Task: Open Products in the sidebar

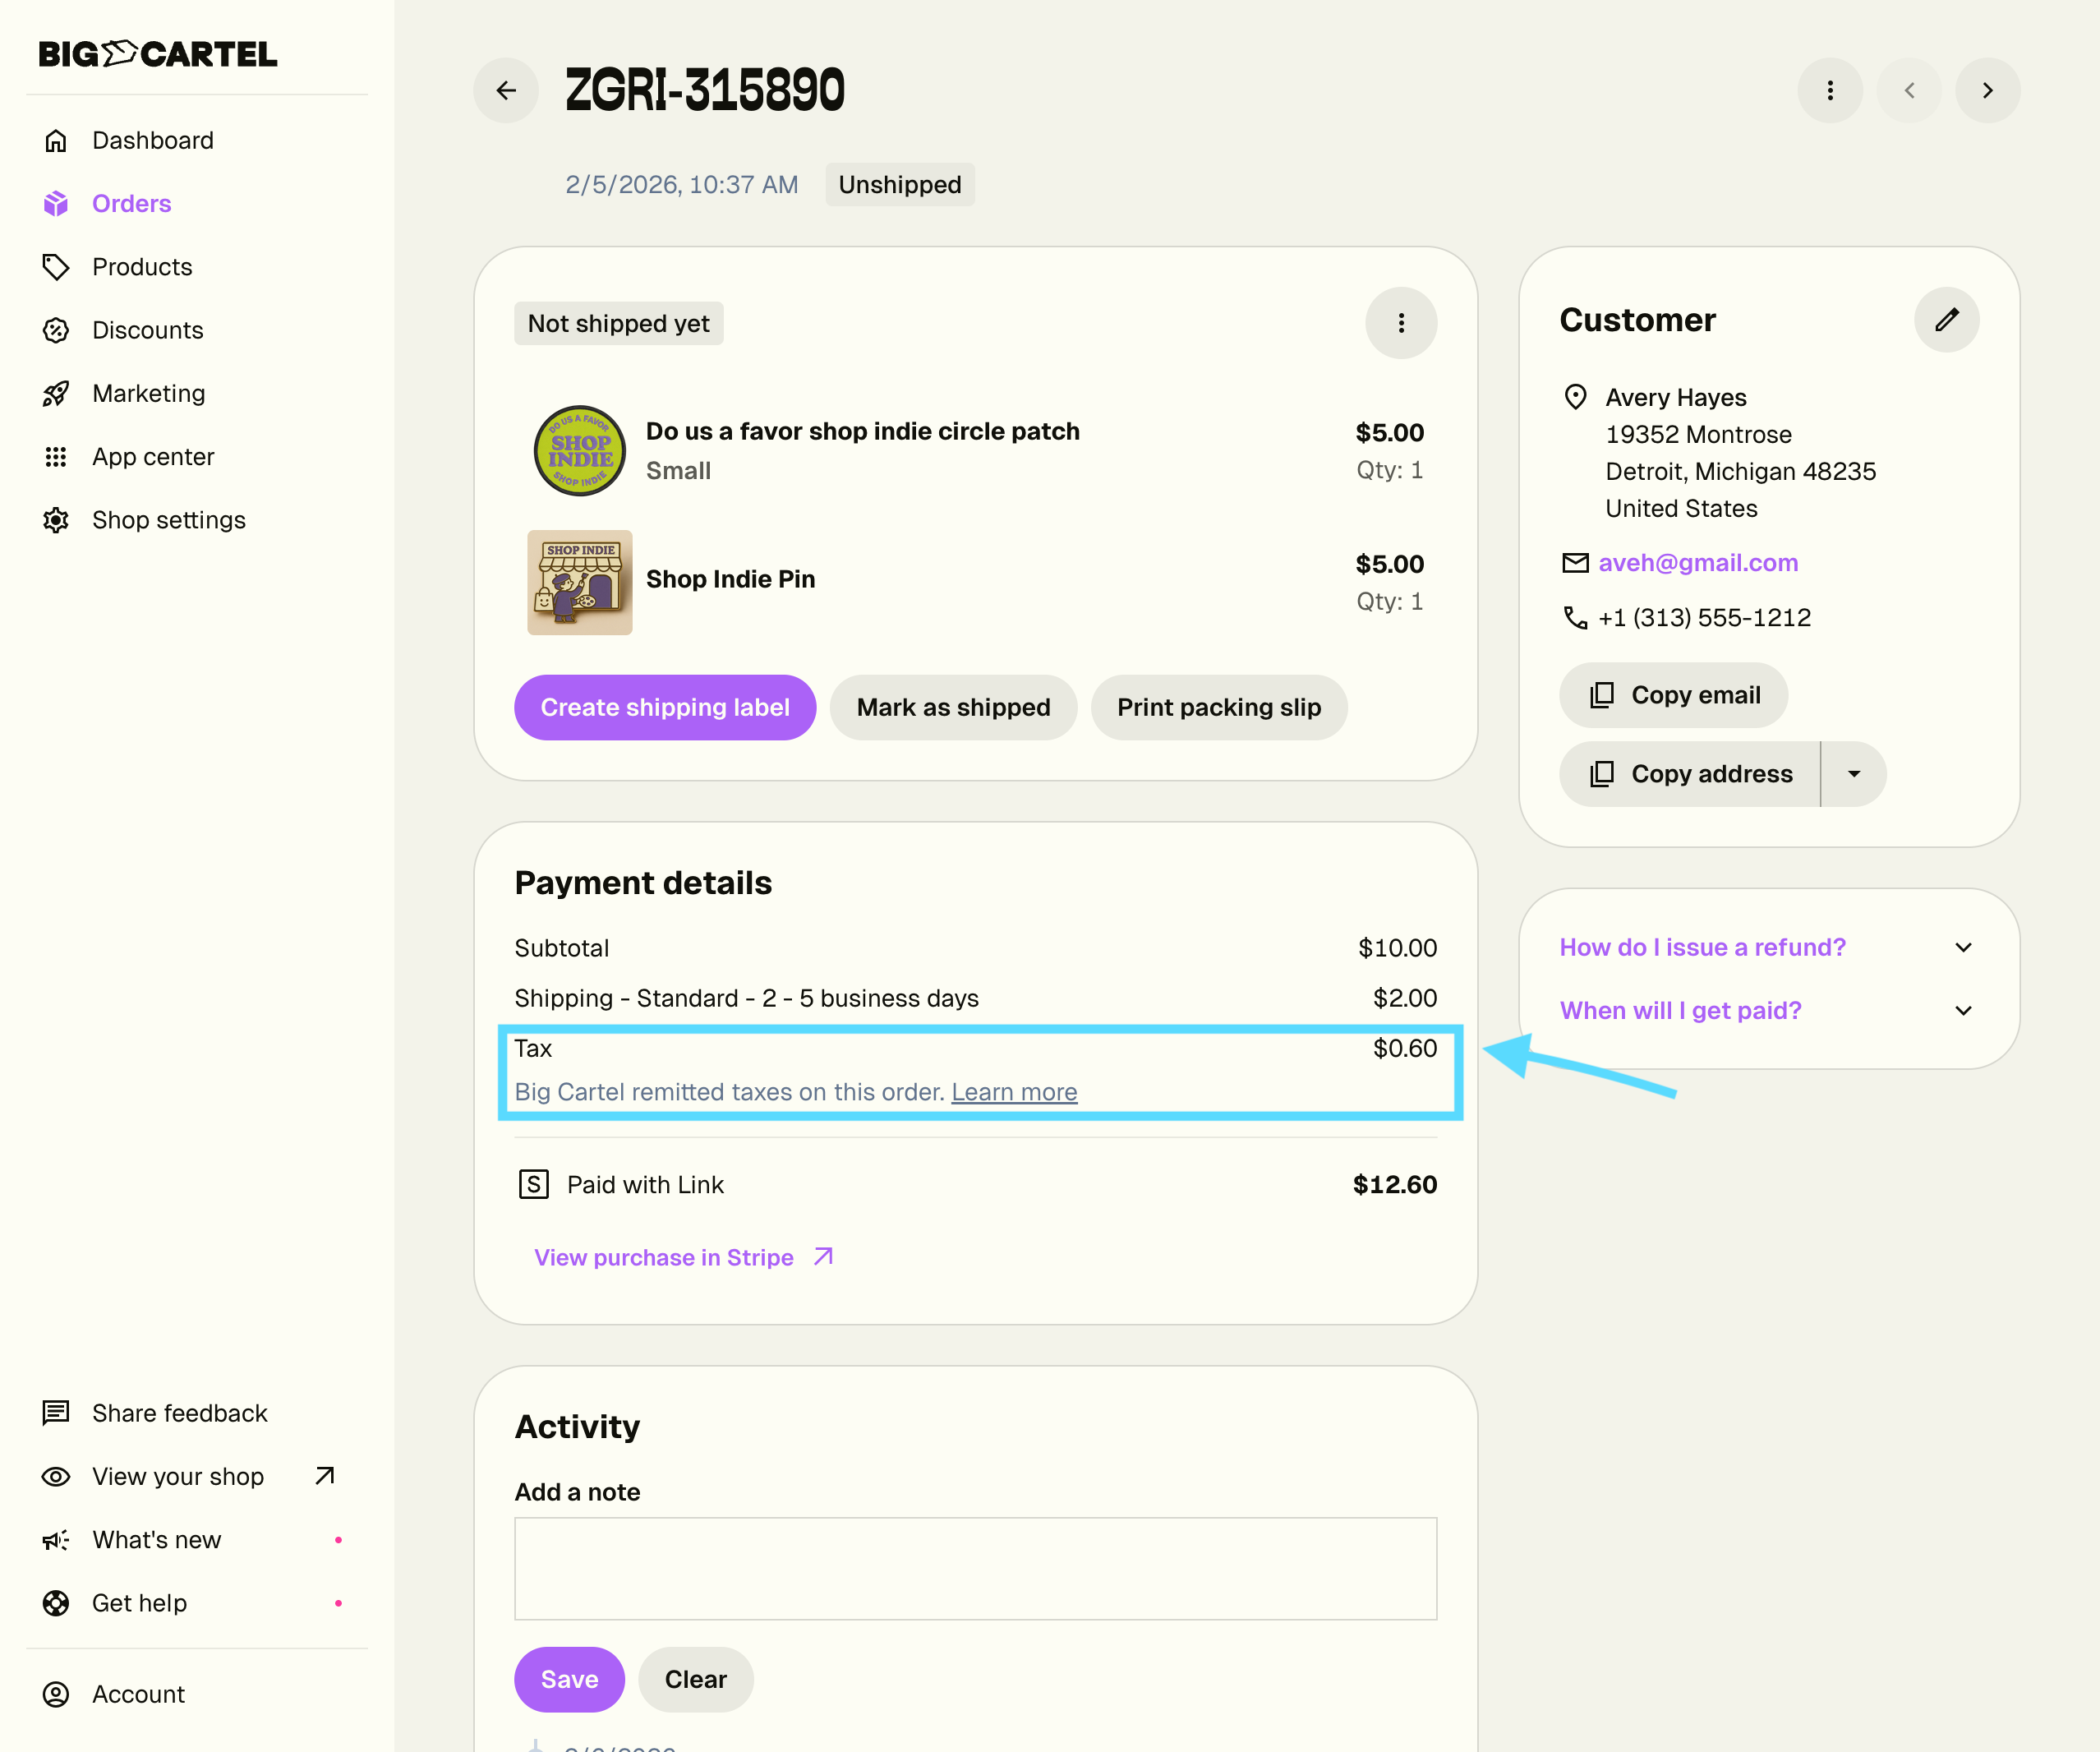Action: click(142, 267)
